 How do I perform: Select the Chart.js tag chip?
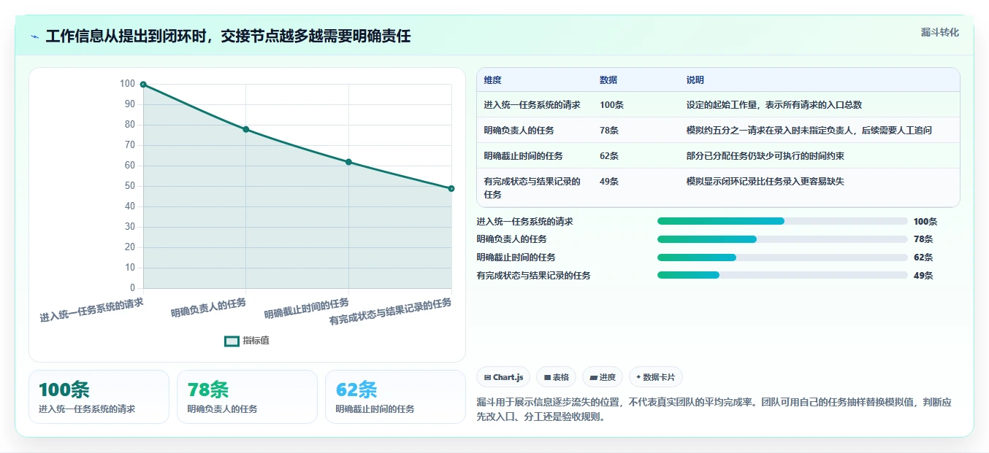click(503, 377)
